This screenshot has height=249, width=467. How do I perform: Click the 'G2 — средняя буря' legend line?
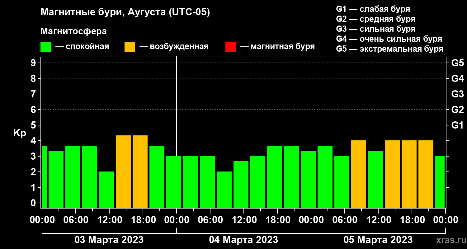coord(376,19)
